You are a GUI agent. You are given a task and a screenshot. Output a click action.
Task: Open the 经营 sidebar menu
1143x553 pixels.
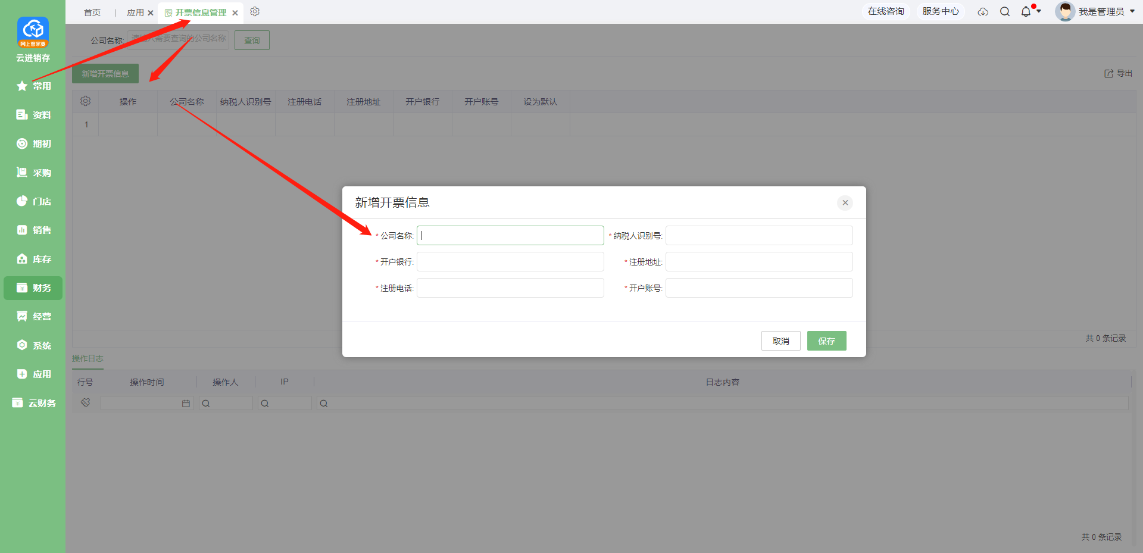tap(33, 316)
